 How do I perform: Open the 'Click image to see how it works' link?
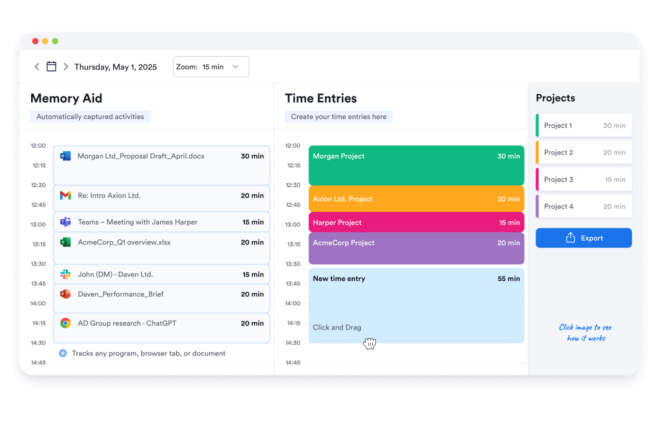(585, 332)
